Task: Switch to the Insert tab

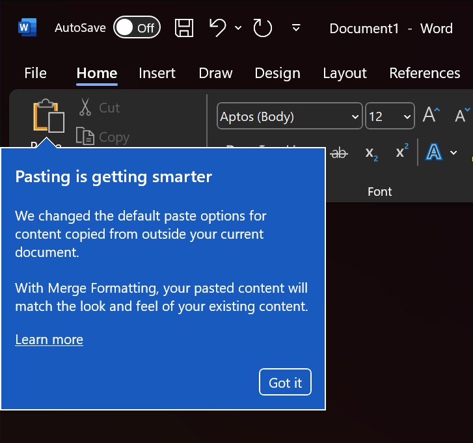Action: point(158,73)
